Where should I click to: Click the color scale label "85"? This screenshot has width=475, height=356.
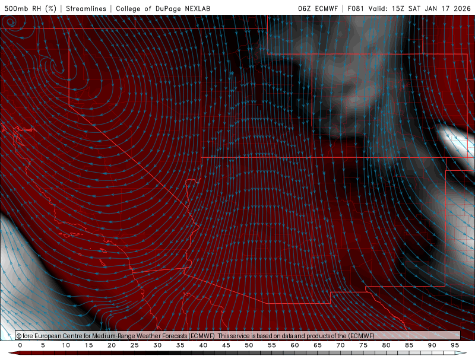pos(409,345)
